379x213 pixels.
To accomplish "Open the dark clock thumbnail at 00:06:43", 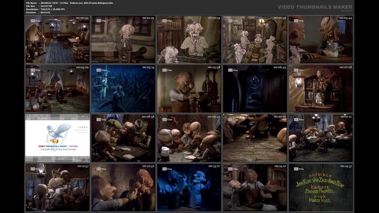I will pos(255,89).
